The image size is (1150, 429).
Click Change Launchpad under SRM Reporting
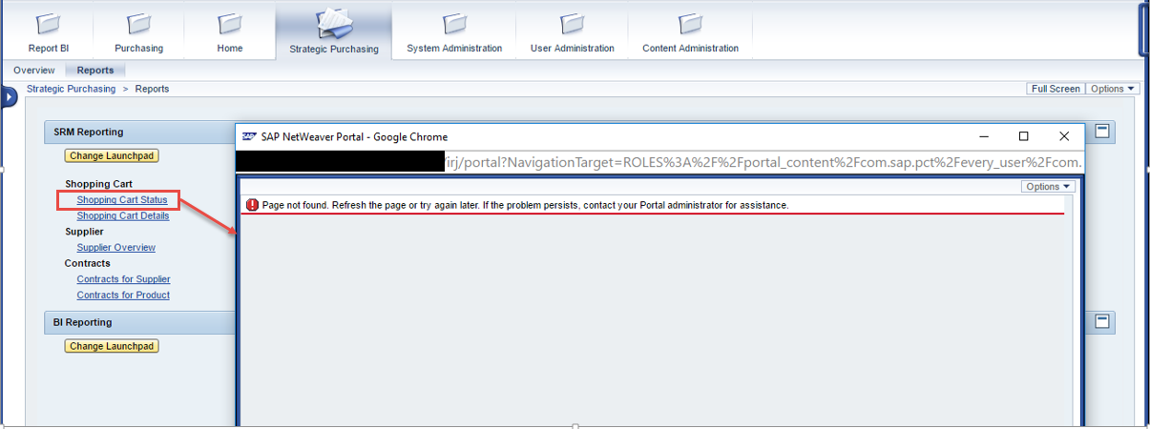(112, 155)
